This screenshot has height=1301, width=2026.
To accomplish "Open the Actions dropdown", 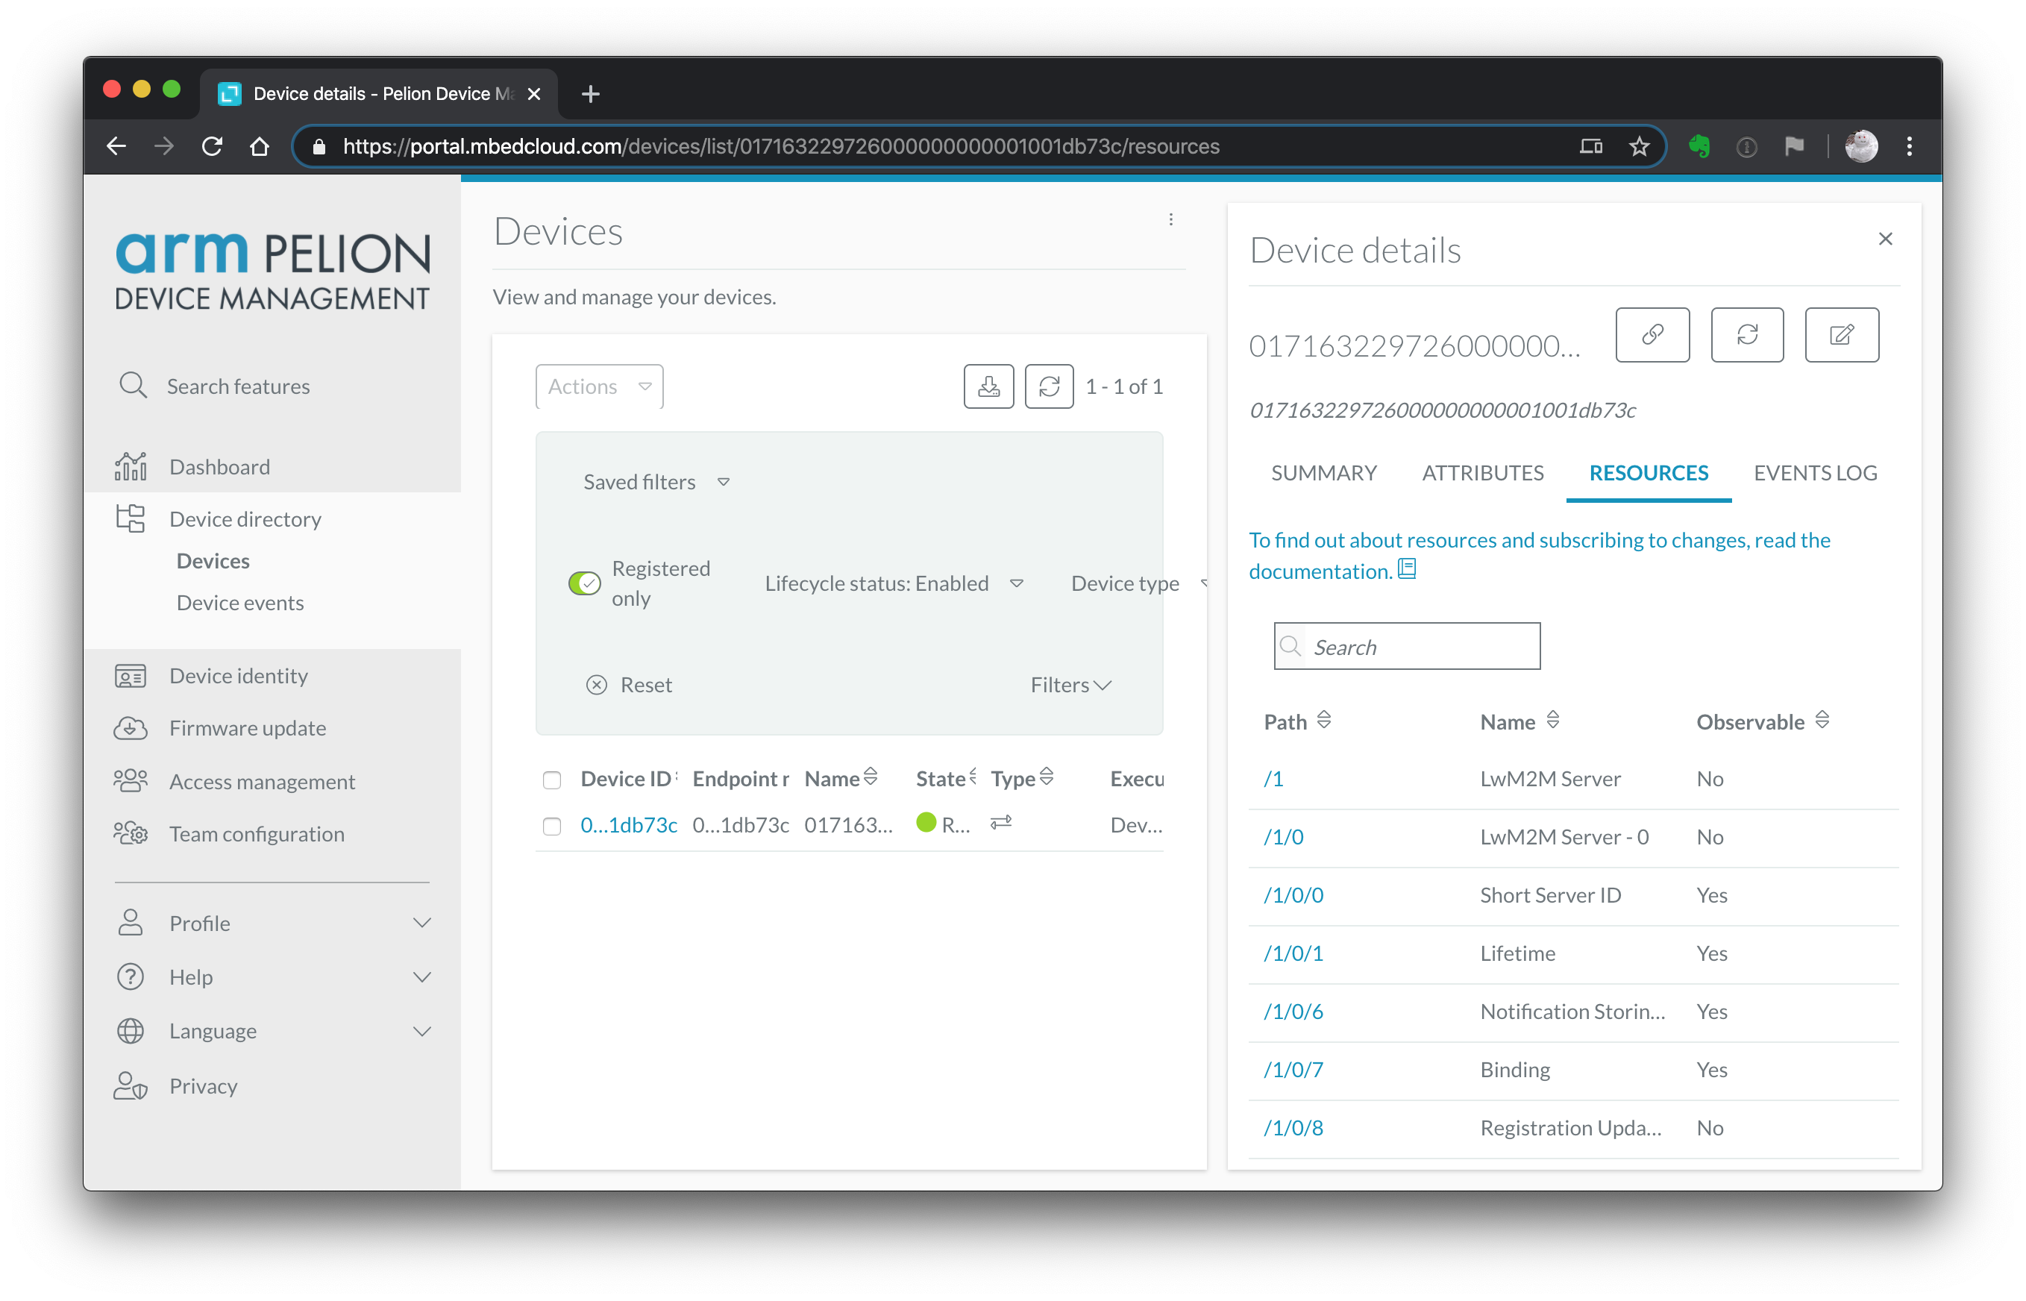I will point(599,387).
